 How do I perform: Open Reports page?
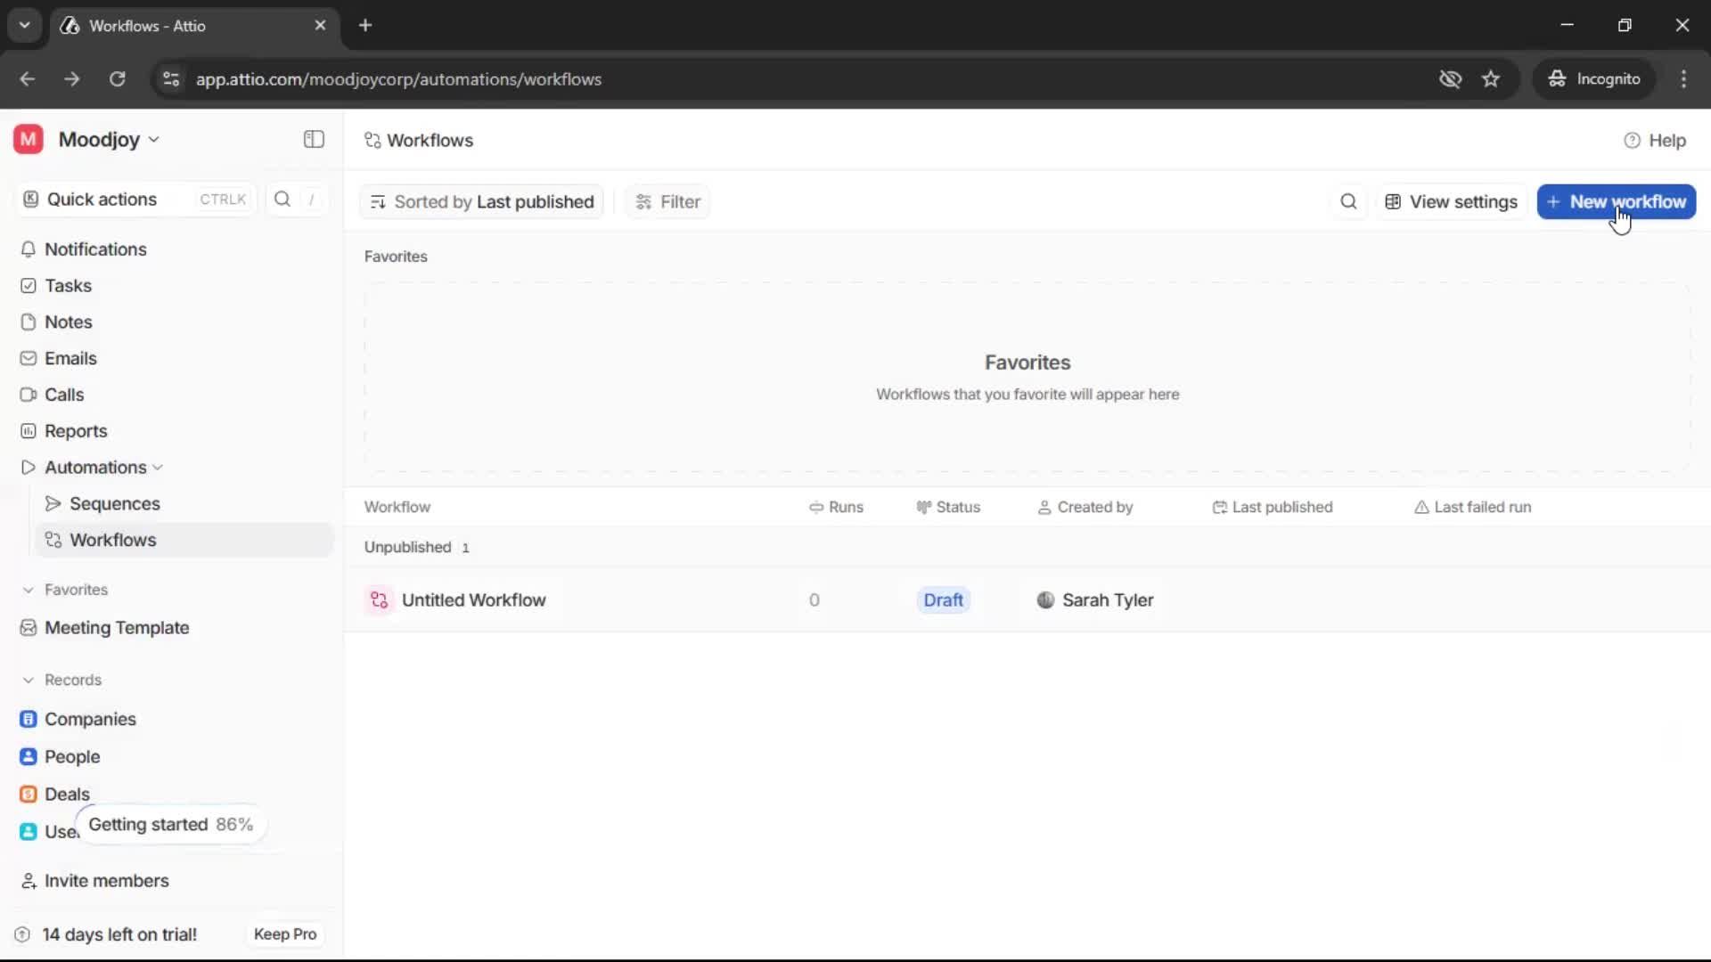point(76,431)
